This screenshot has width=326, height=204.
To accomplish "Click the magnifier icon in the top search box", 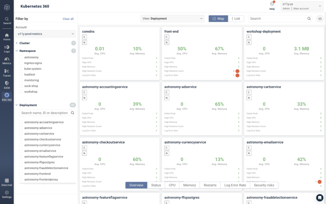I will point(309,18).
